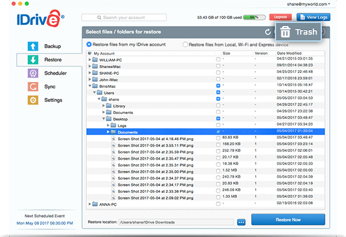Click the Search your account field
346x237 pixels.
[x=124, y=17]
